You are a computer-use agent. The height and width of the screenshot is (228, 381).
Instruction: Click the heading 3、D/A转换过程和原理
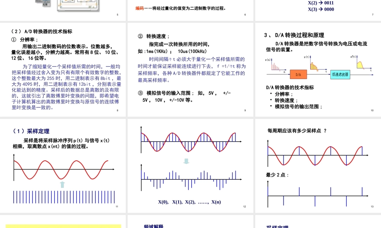(x=294, y=35)
